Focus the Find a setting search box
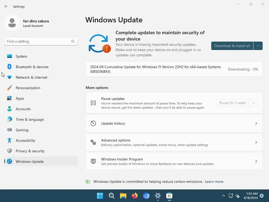The width and height of the screenshot is (269, 202). click(x=41, y=41)
